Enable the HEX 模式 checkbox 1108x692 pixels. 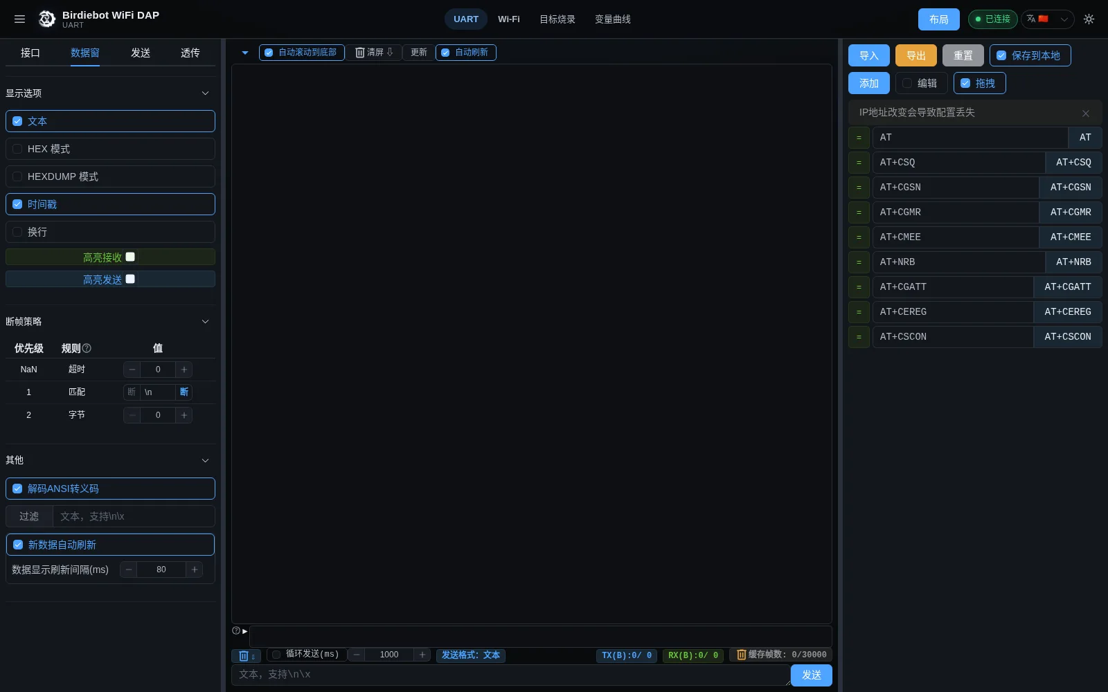(x=17, y=149)
